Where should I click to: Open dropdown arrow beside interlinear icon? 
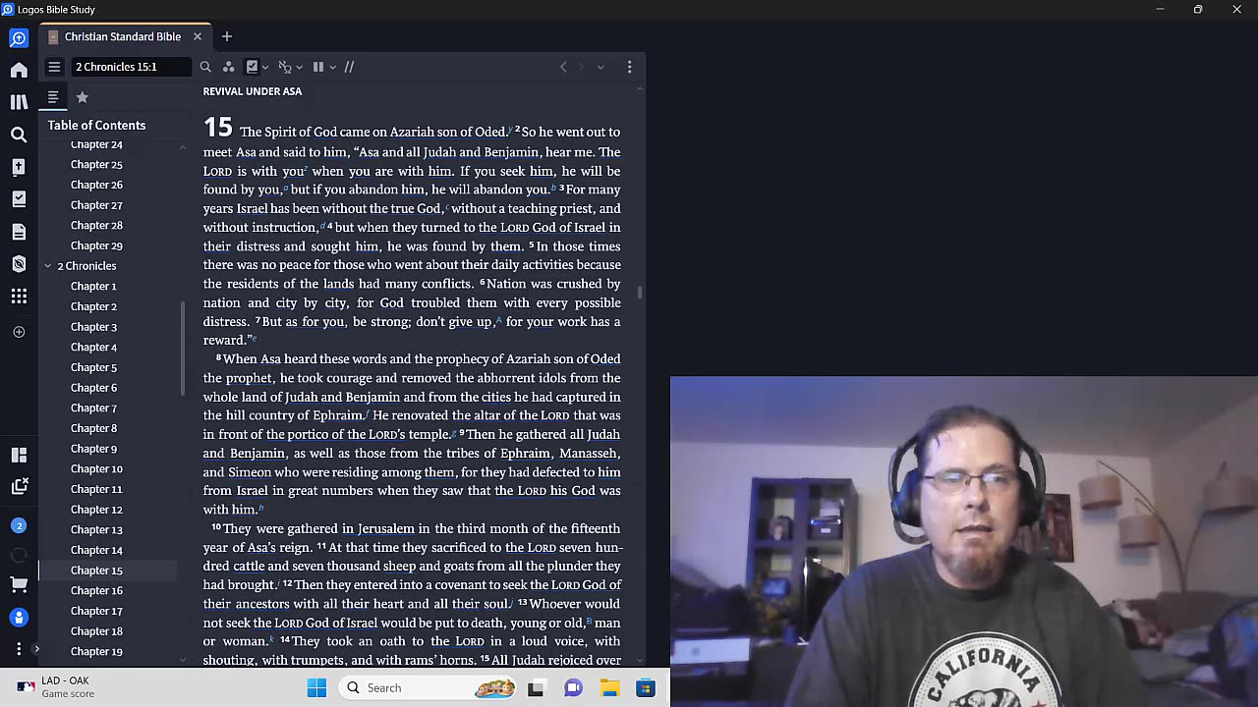(300, 68)
